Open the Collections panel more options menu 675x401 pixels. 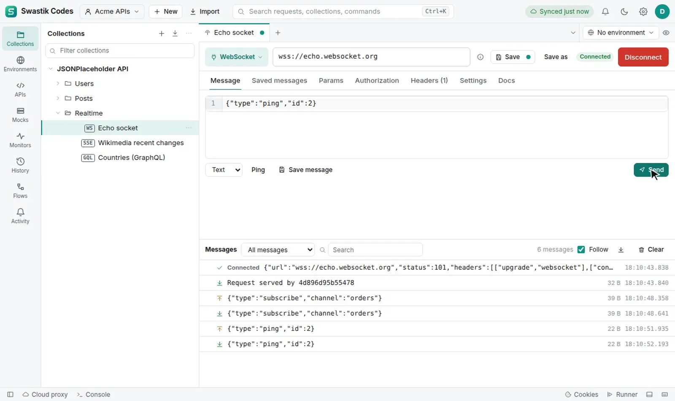point(189,33)
